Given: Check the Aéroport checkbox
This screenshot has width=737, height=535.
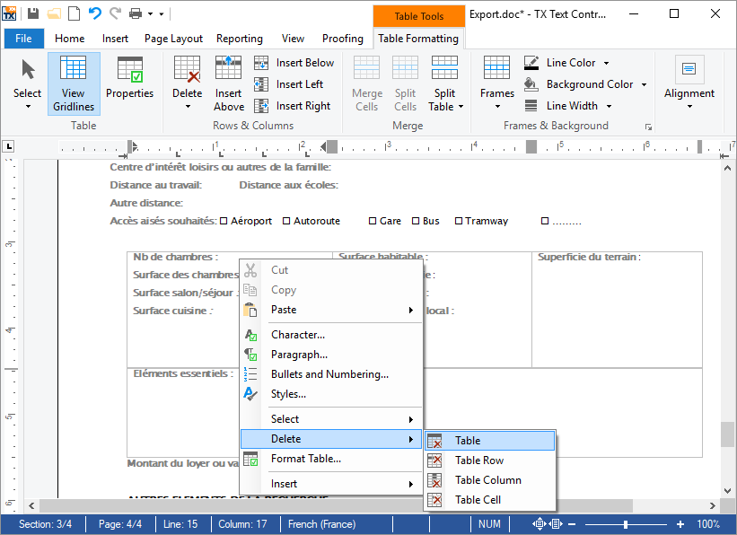Looking at the screenshot, I should point(224,221).
